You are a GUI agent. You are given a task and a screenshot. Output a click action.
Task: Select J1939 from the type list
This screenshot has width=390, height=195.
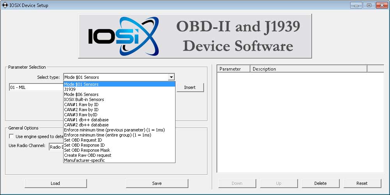point(119,89)
